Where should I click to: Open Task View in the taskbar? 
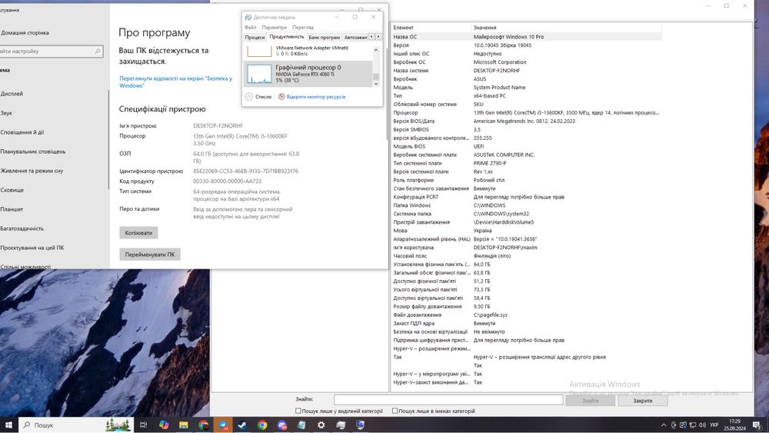[143, 425]
